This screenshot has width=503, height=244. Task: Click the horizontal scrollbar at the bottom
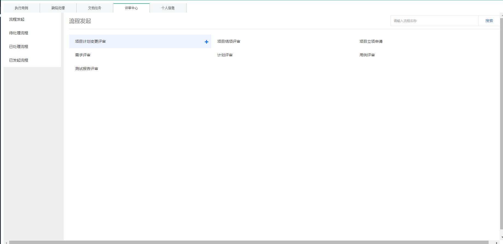249,242
